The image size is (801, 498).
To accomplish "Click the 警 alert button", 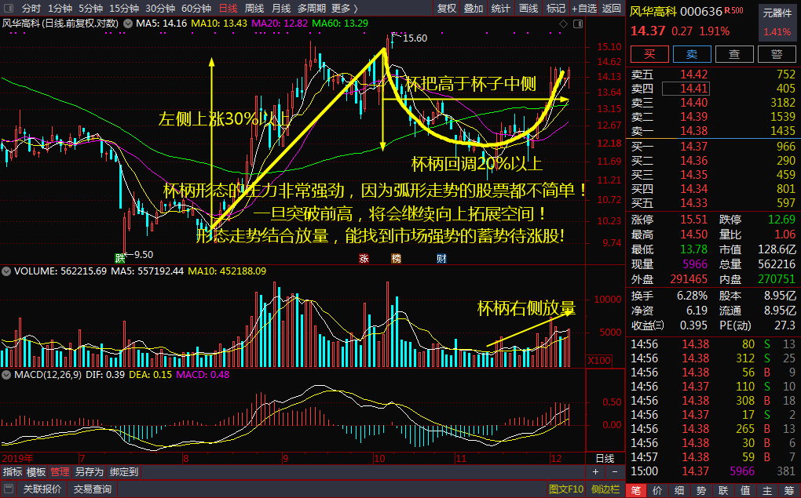I will [x=776, y=54].
